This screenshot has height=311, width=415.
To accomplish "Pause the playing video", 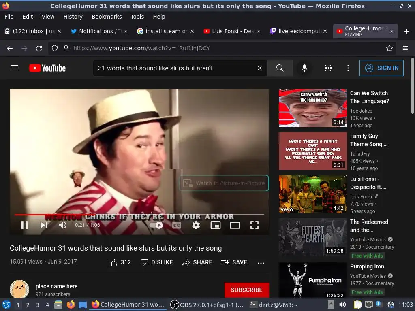I will coord(25,225).
